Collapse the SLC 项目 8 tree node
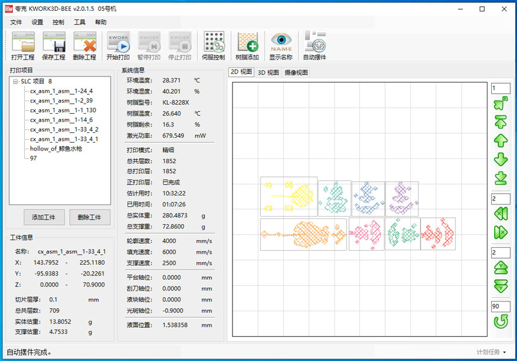The height and width of the screenshot is (361, 517). pyautogui.click(x=15, y=82)
